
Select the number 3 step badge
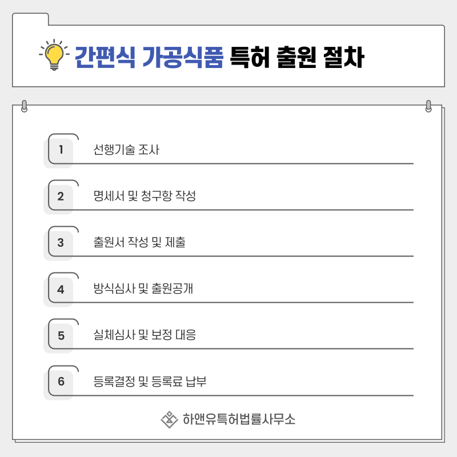tap(61, 243)
